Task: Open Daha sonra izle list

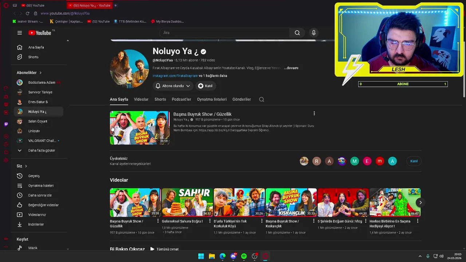Action: pyautogui.click(x=40, y=195)
